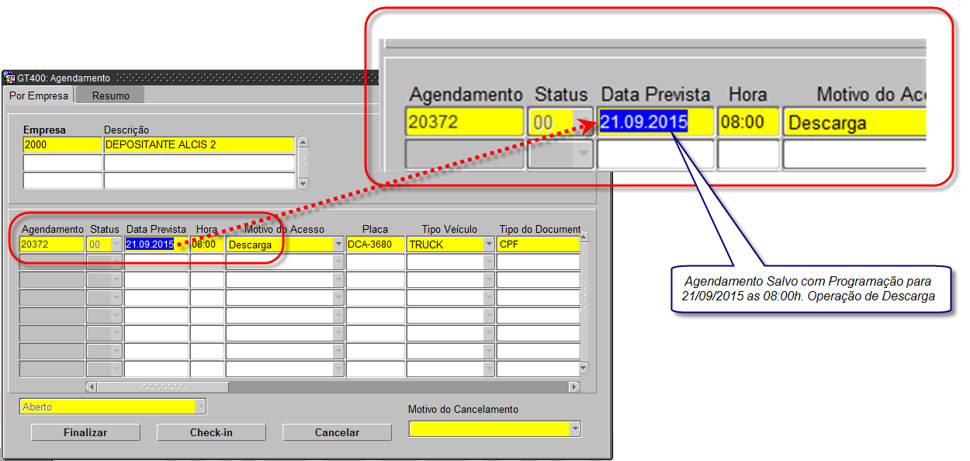Click the Data Prevista column header label
The height and width of the screenshot is (461, 970).
tap(156, 230)
